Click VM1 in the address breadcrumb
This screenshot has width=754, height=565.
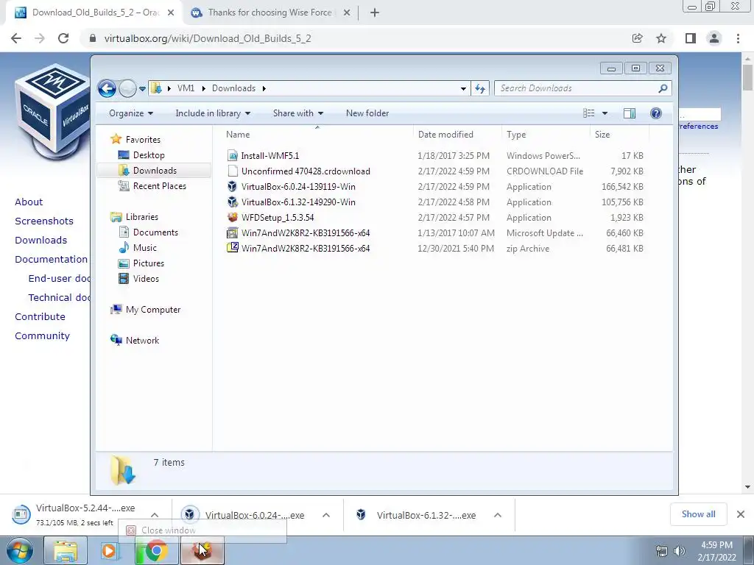[186, 88]
